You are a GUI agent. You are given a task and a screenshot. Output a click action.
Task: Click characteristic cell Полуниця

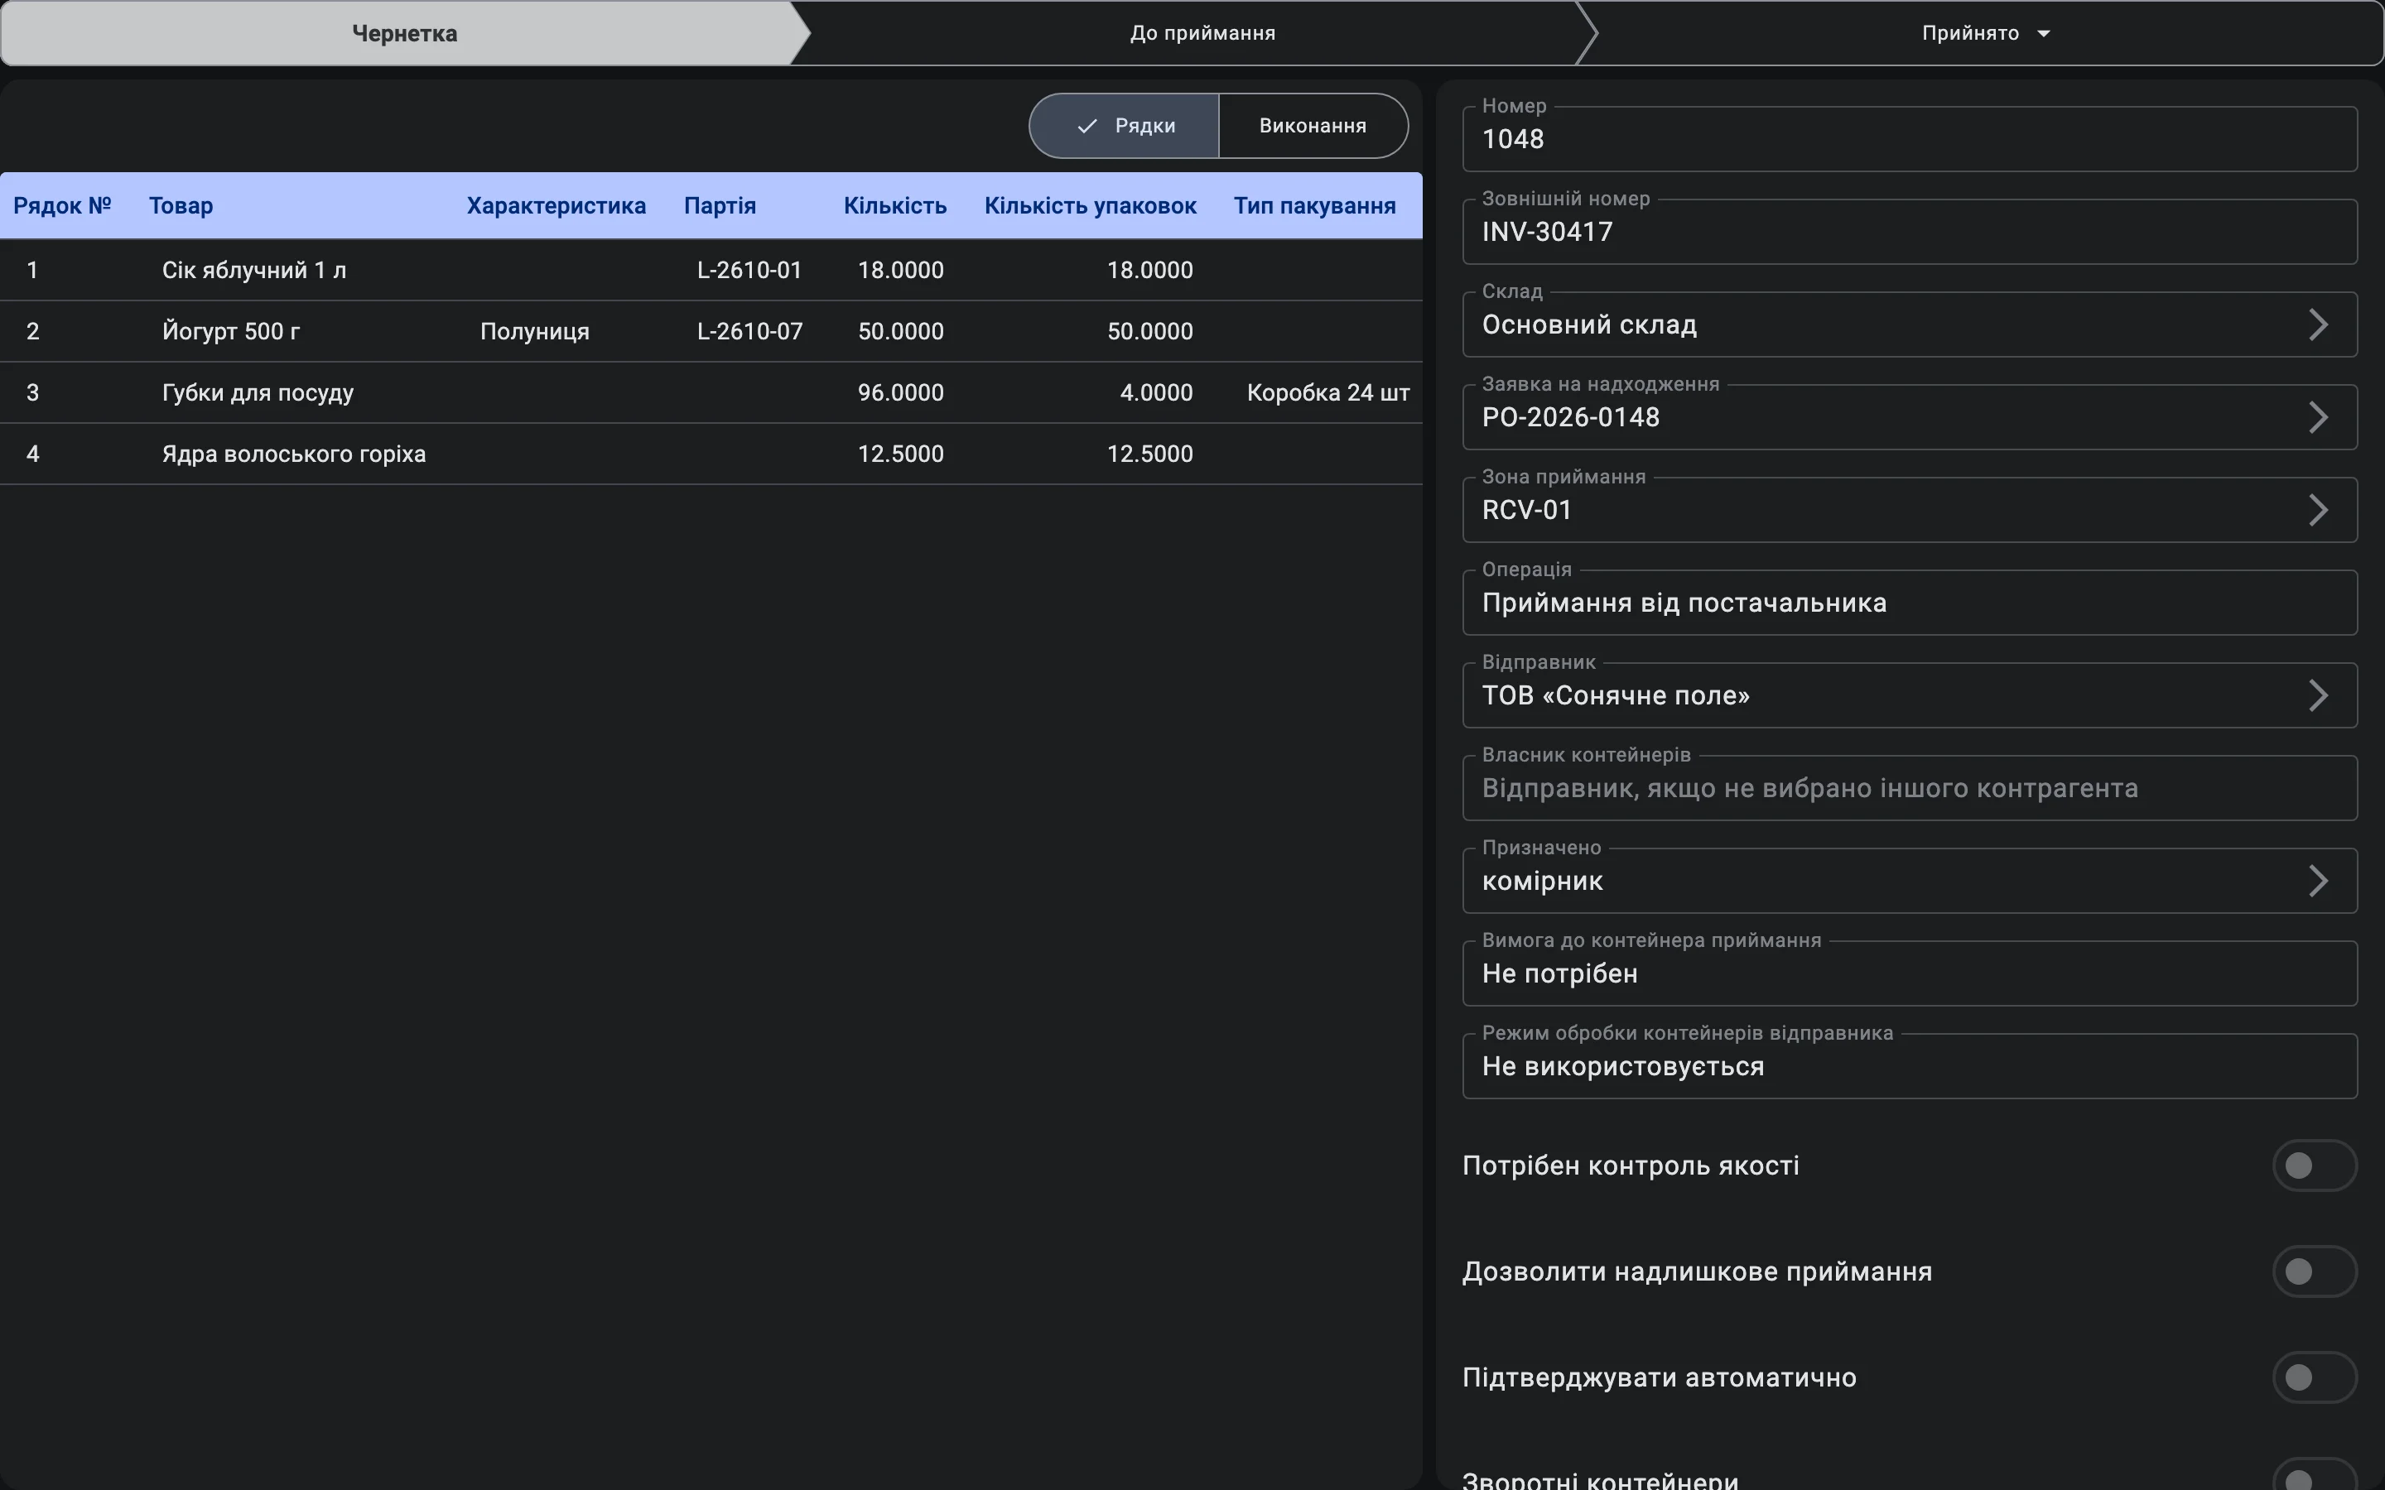[x=534, y=331]
